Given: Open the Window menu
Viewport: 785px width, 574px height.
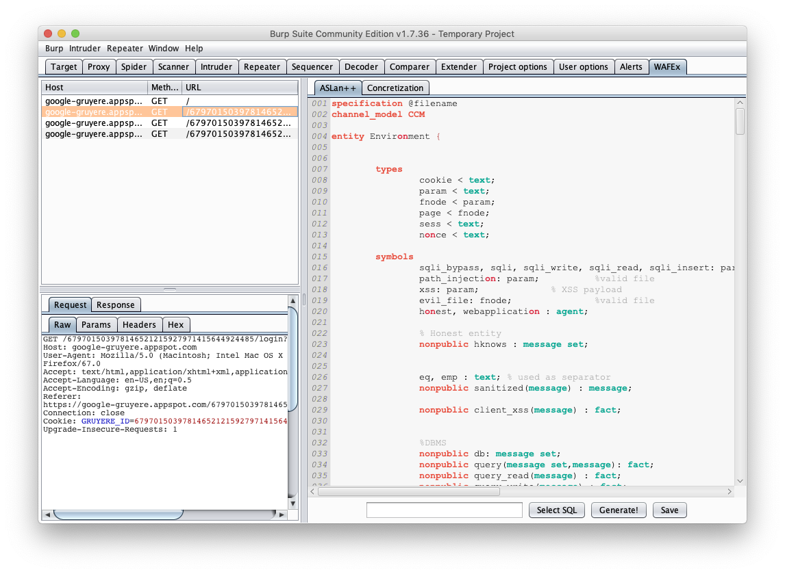Looking at the screenshot, I should point(163,49).
